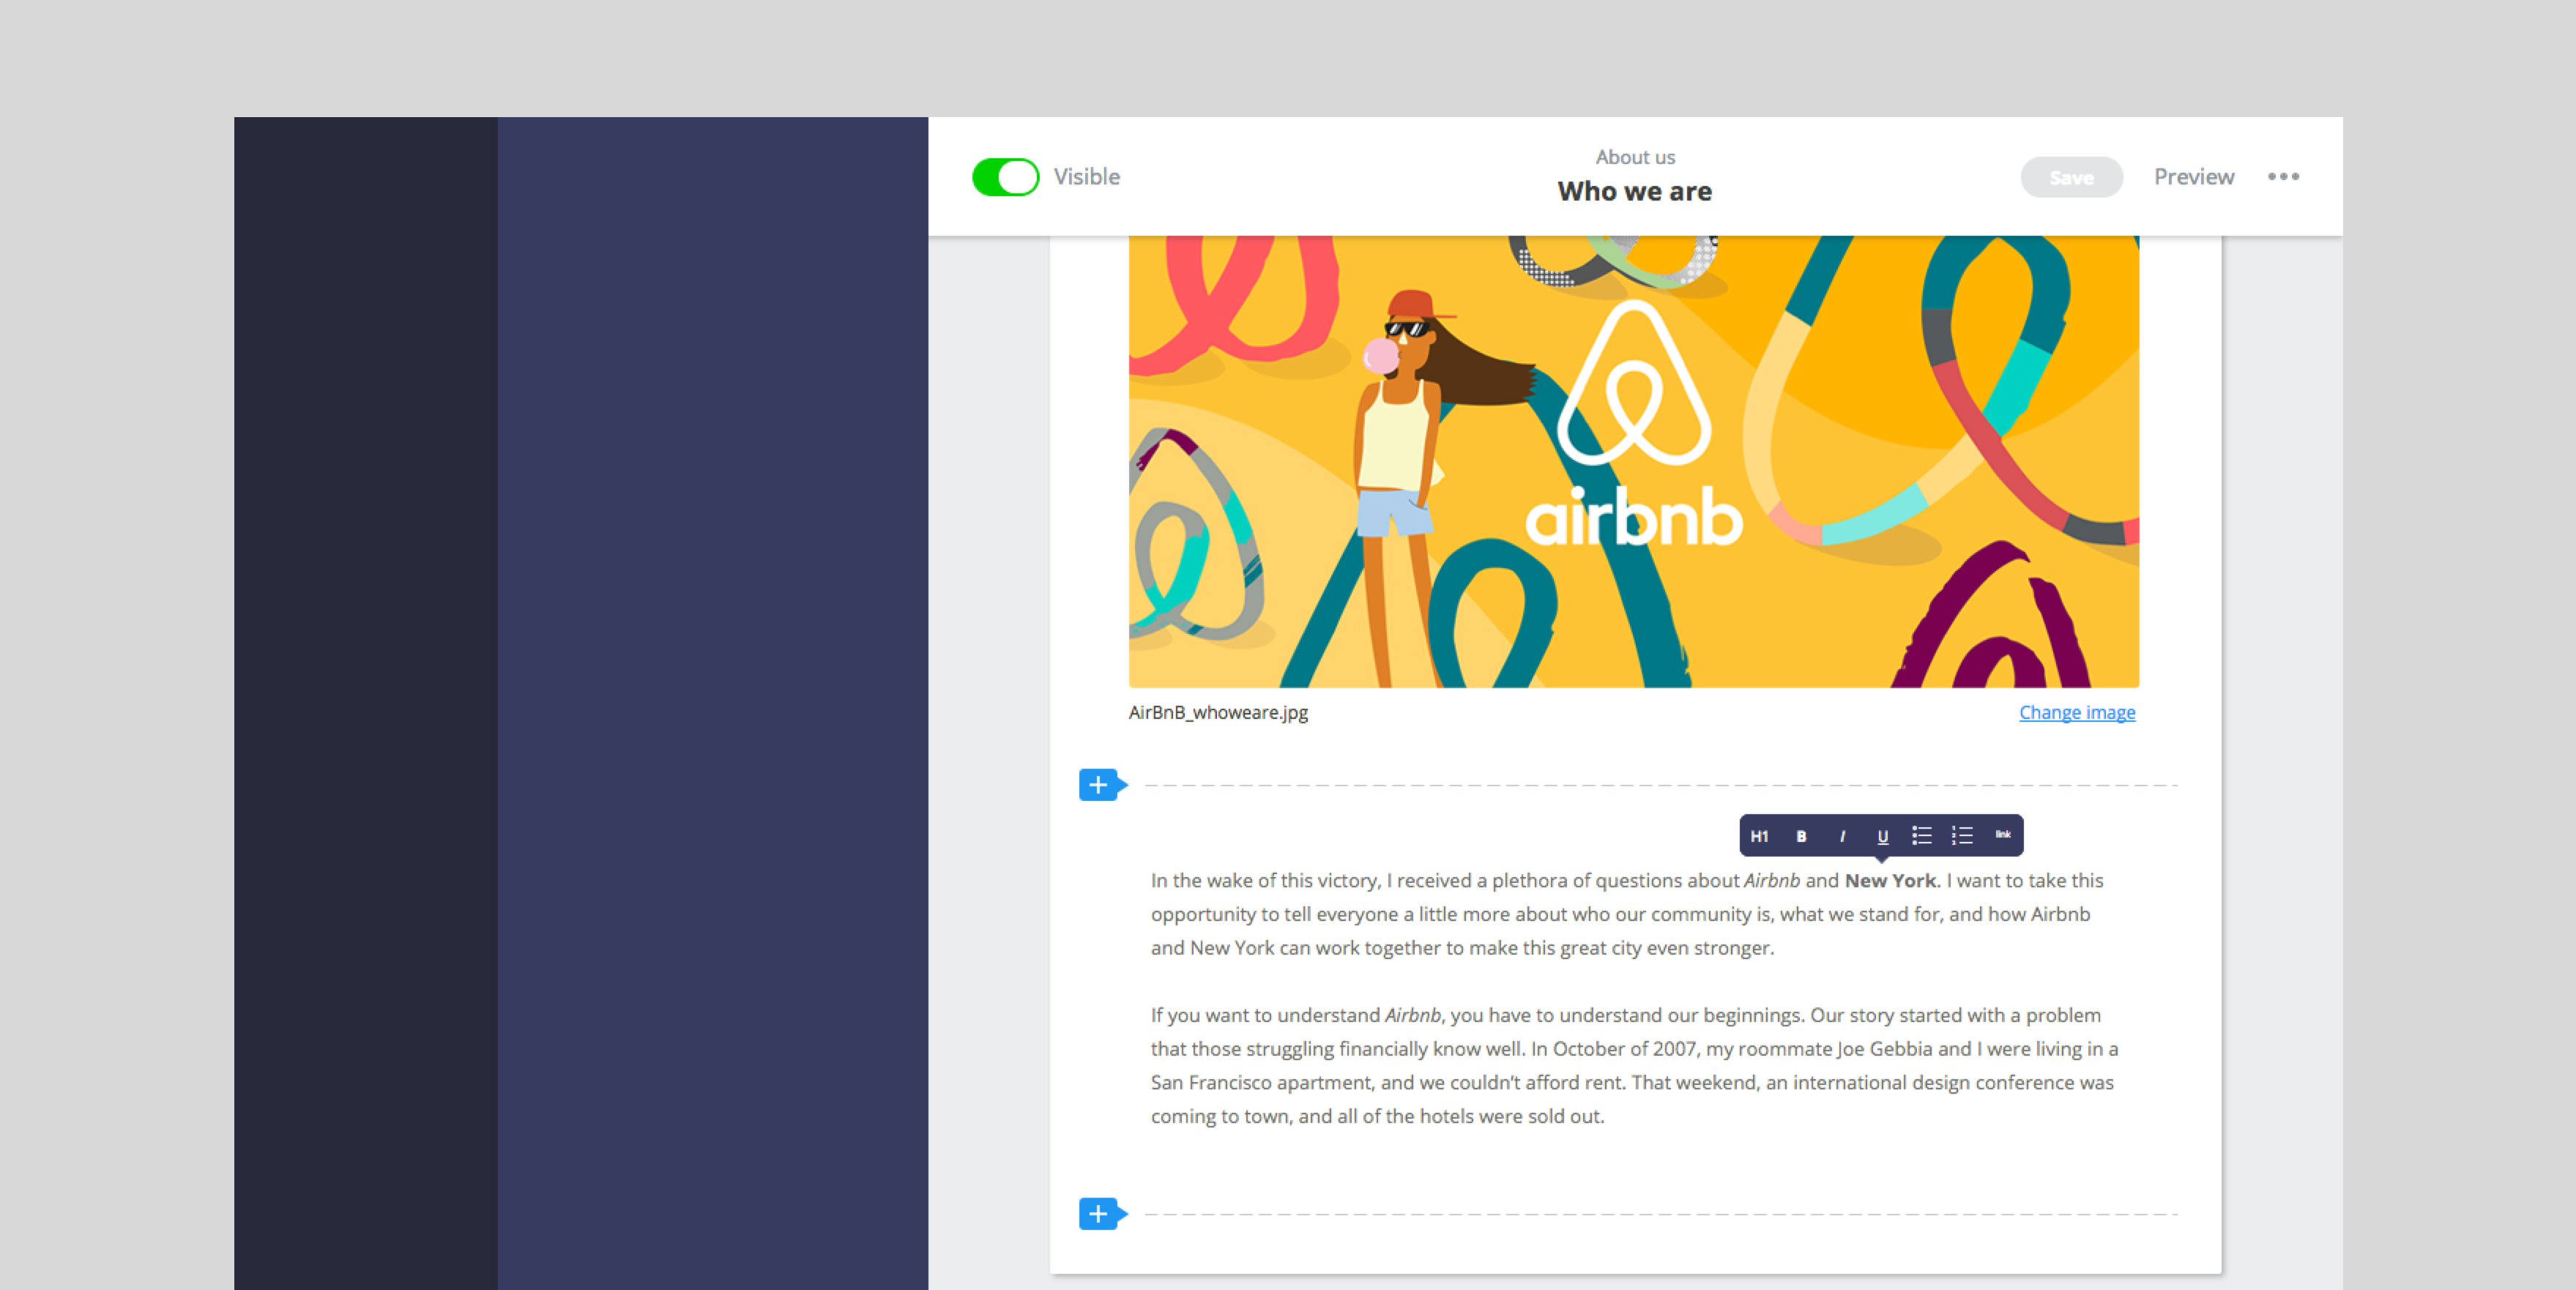Click into the paragraph starting 'If you want'

coord(1634,1065)
